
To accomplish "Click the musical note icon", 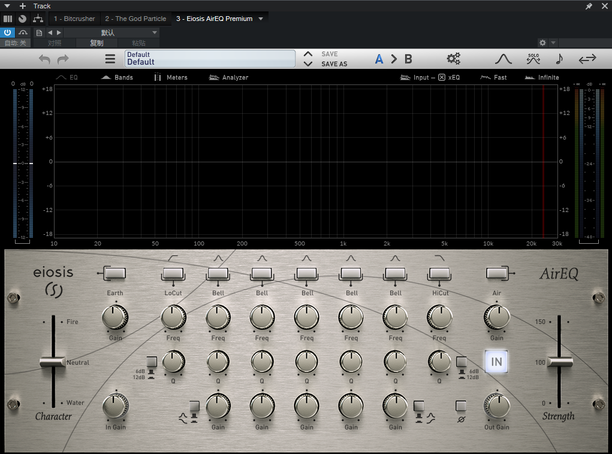I will [559, 59].
